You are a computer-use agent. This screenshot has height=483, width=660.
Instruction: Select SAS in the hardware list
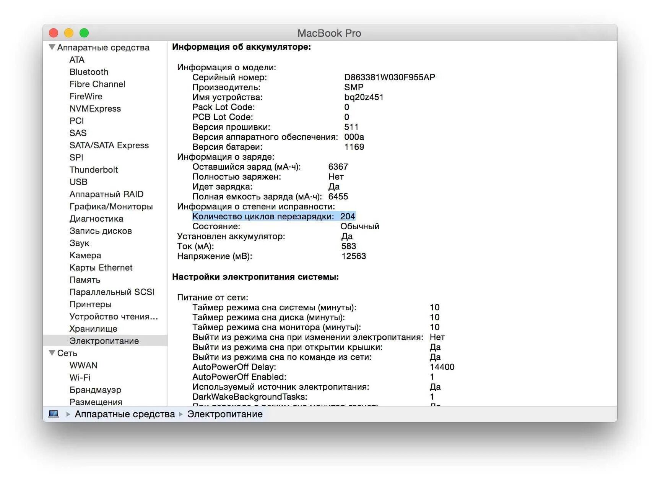[78, 133]
